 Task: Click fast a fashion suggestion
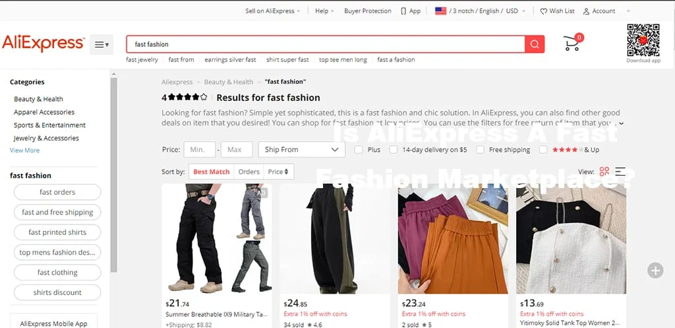click(396, 60)
